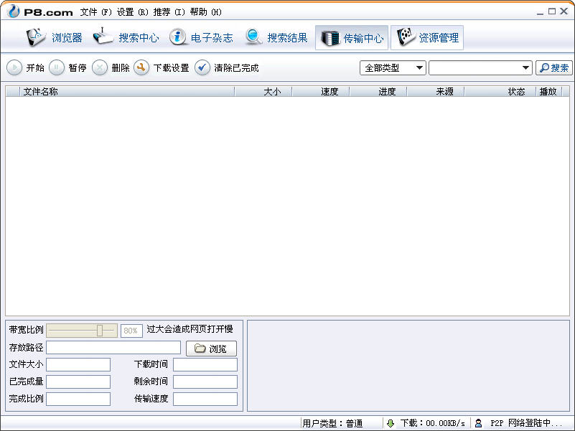This screenshot has height=431, width=575.
Task: Sort by 速度 column header
Action: 321,91
